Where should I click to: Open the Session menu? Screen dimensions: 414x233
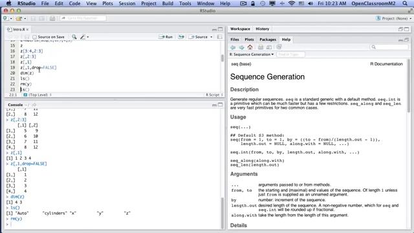pos(127,3)
